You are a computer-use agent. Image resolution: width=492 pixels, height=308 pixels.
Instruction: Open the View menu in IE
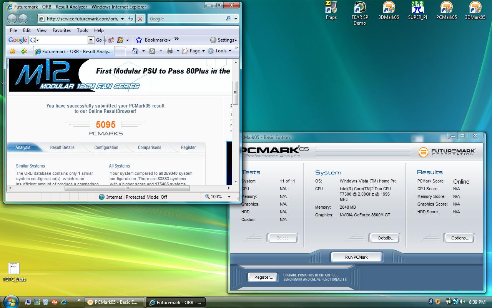tap(42, 30)
